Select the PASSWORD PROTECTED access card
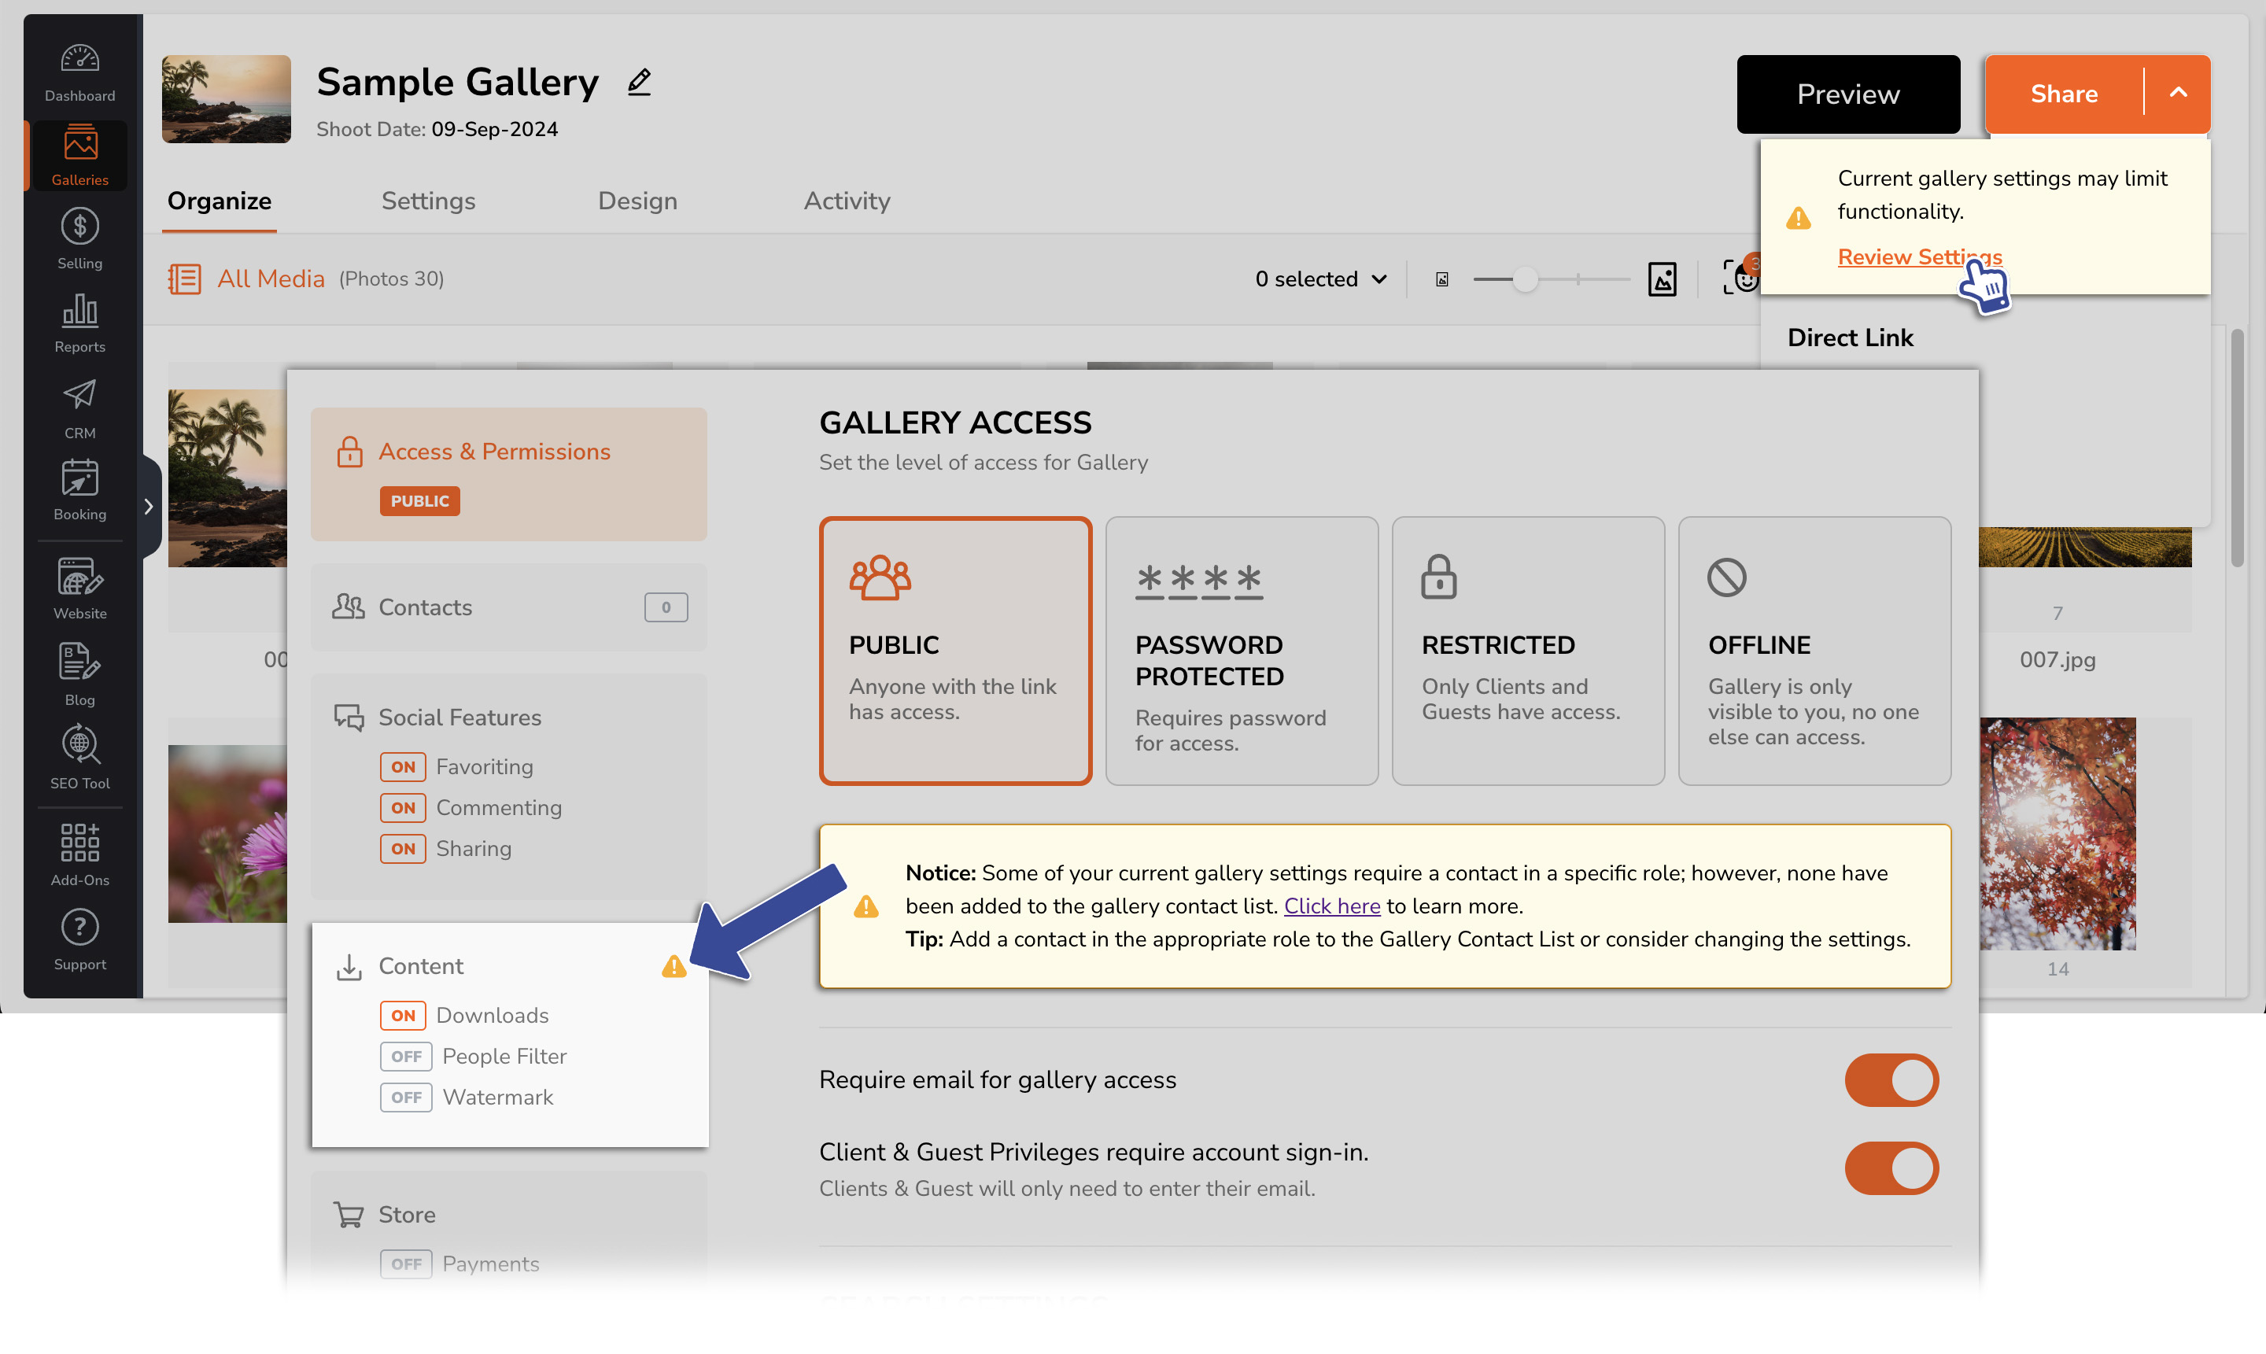The image size is (2266, 1354). coord(1242,651)
